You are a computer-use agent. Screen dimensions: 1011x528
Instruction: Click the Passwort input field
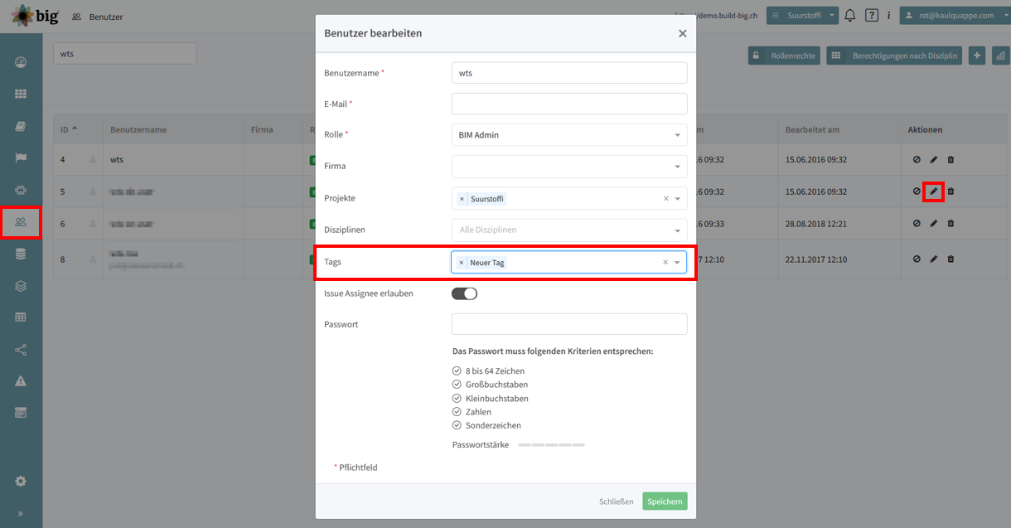tap(569, 324)
